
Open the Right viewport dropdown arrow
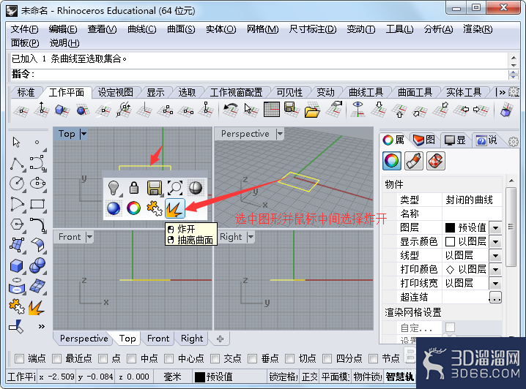(x=251, y=237)
